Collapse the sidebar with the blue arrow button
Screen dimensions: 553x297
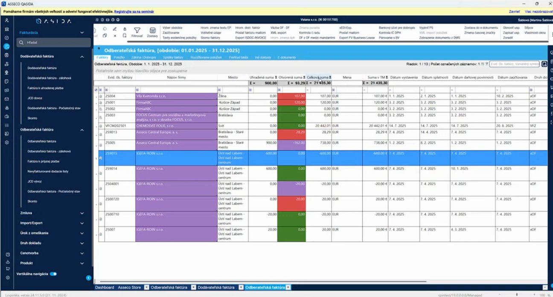point(89,278)
